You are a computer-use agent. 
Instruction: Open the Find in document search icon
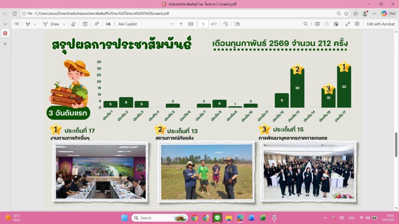coord(305,24)
